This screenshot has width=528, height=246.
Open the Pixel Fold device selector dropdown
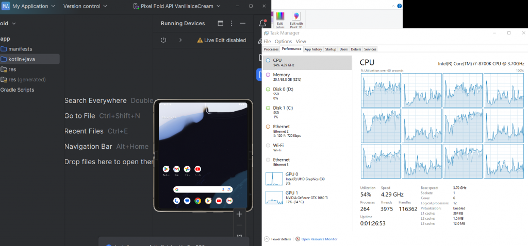177,6
